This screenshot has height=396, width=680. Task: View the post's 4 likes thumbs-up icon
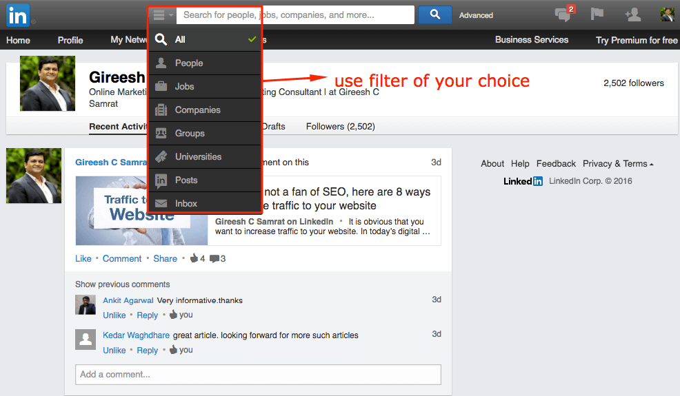coord(194,258)
